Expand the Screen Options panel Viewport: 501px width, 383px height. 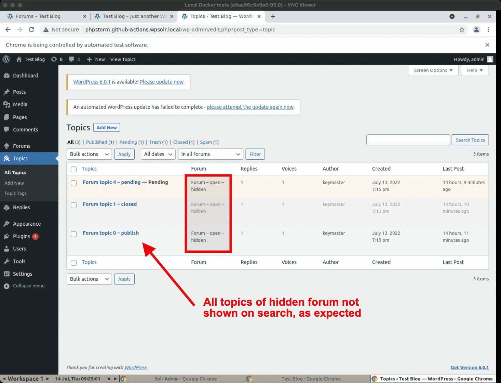point(433,70)
